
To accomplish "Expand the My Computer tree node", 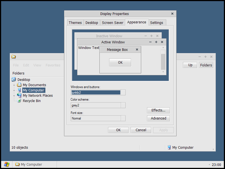I will [14, 91].
